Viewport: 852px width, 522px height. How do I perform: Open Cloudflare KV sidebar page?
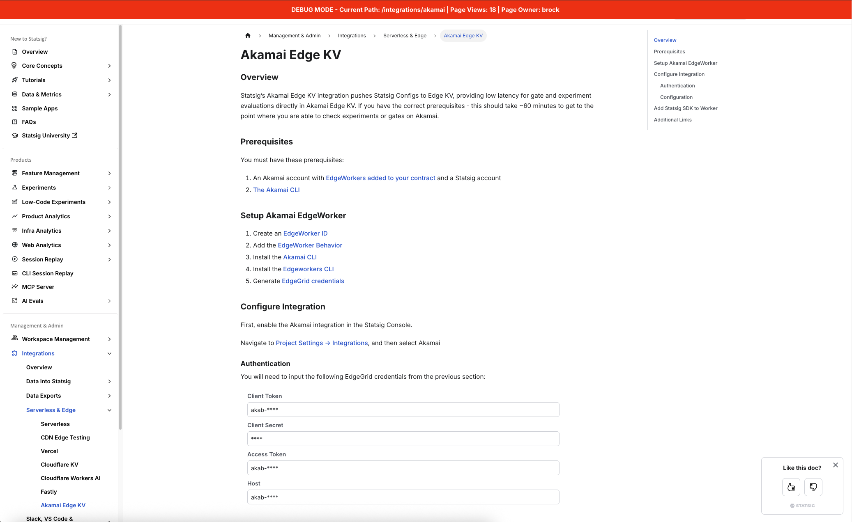(60, 465)
